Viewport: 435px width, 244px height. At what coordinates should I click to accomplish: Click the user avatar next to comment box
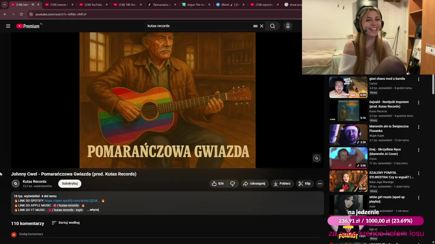pyautogui.click(x=14, y=235)
